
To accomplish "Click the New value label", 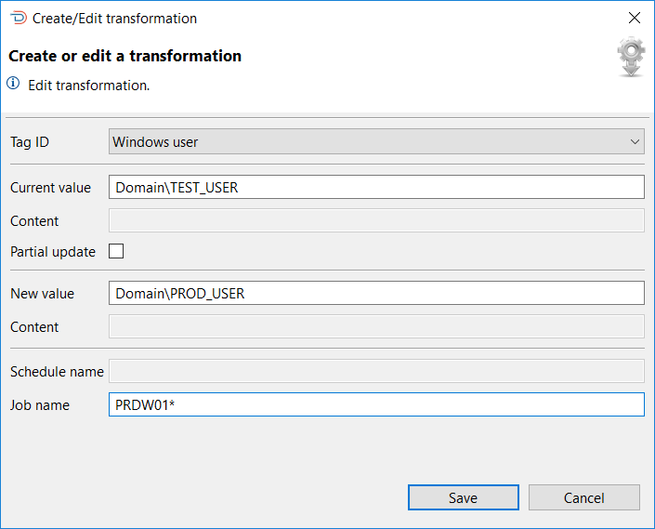I will point(42,294).
